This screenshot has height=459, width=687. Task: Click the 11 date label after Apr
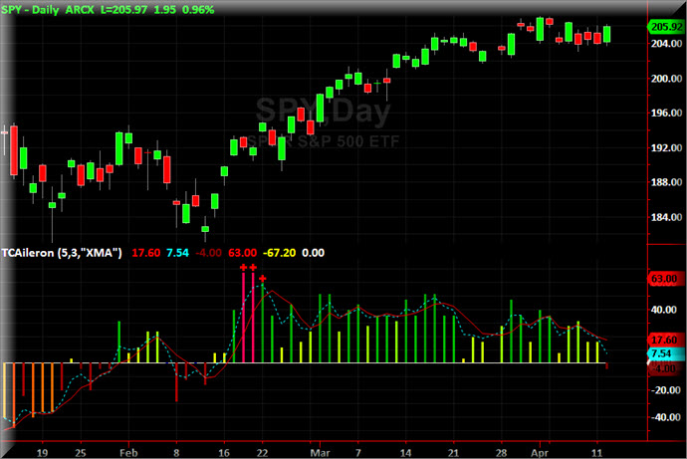[596, 452]
